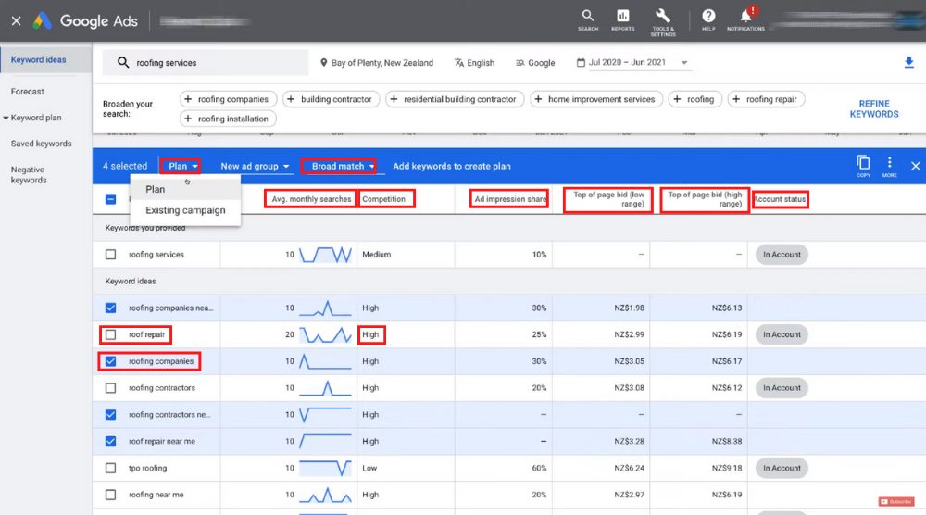Check the 'roofing near me' checkbox
The height and width of the screenshot is (515, 926).
pyautogui.click(x=110, y=495)
